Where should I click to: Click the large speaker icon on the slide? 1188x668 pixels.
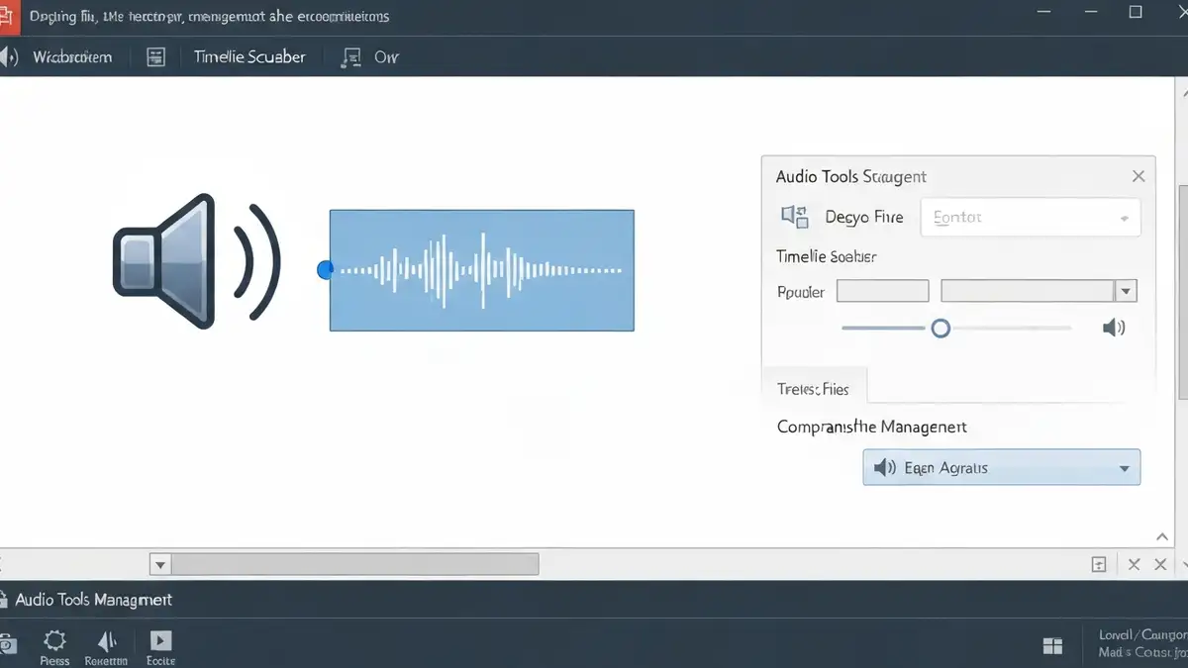pyautogui.click(x=196, y=261)
